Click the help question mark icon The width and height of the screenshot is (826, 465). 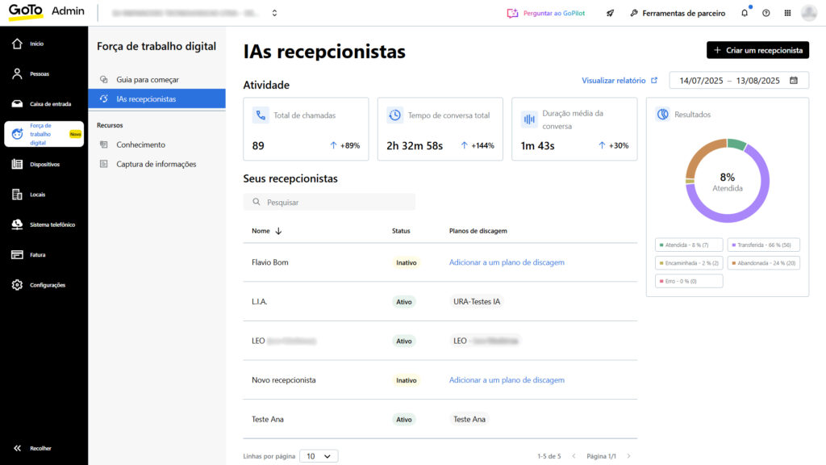pos(766,13)
